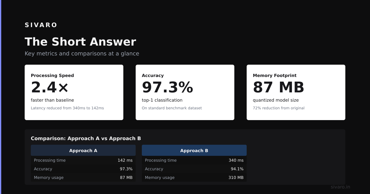The image size is (370, 194).
Task: Click the SIVARO brand logo text
Action: pos(41,25)
